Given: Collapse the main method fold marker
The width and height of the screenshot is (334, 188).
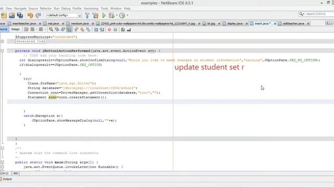Looking at the screenshot, I should (x=2, y=162).
